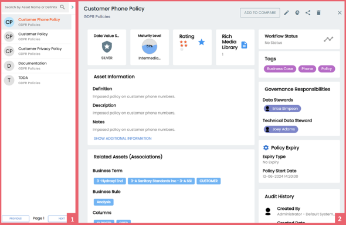Click the Maturity Level 57% gauge
The image size is (346, 225).
[150, 46]
